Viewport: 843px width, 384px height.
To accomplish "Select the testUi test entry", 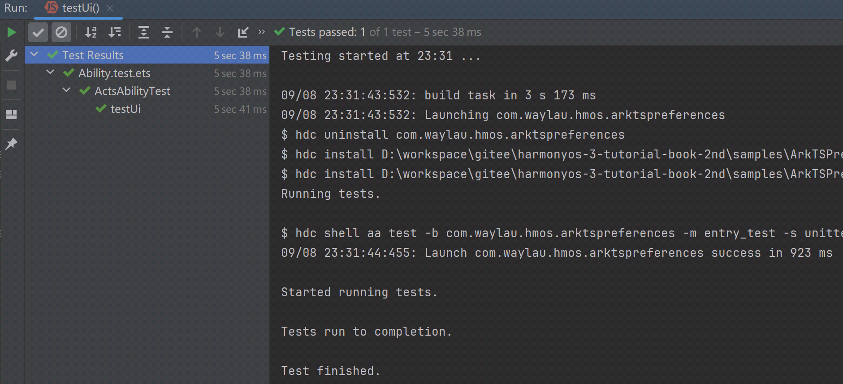I will [x=125, y=109].
